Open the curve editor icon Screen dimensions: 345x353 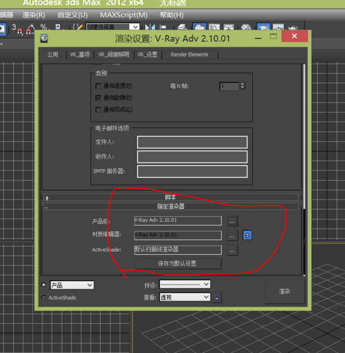click(x=214, y=27)
